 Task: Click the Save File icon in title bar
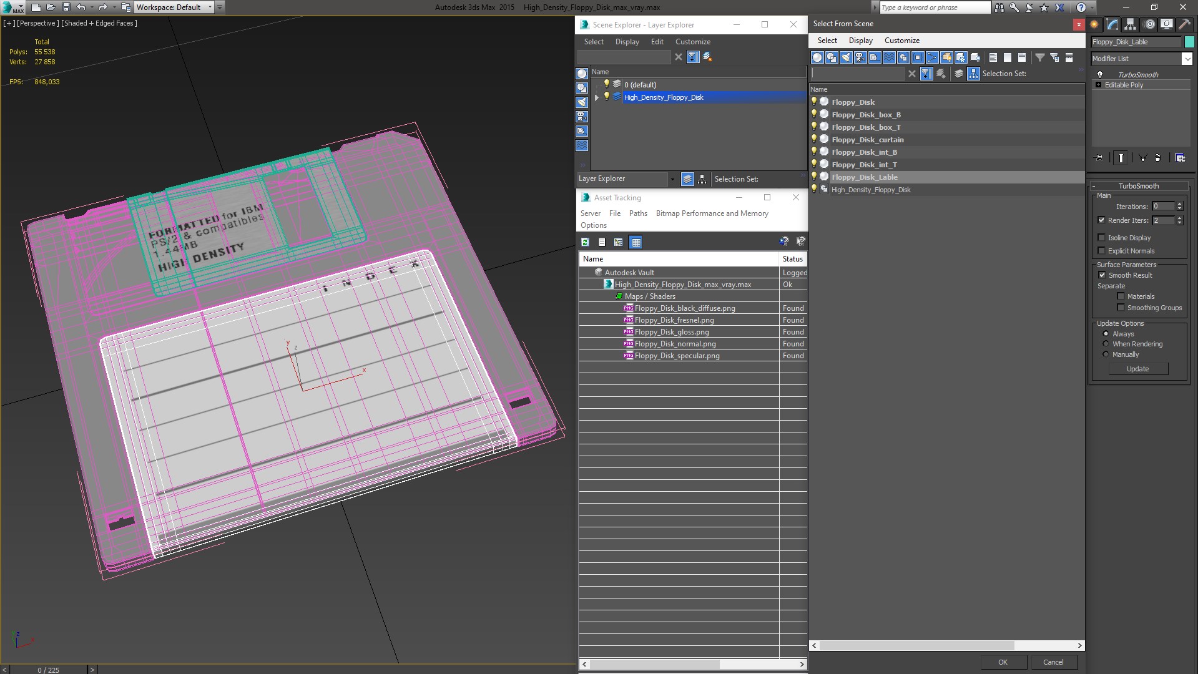[66, 7]
